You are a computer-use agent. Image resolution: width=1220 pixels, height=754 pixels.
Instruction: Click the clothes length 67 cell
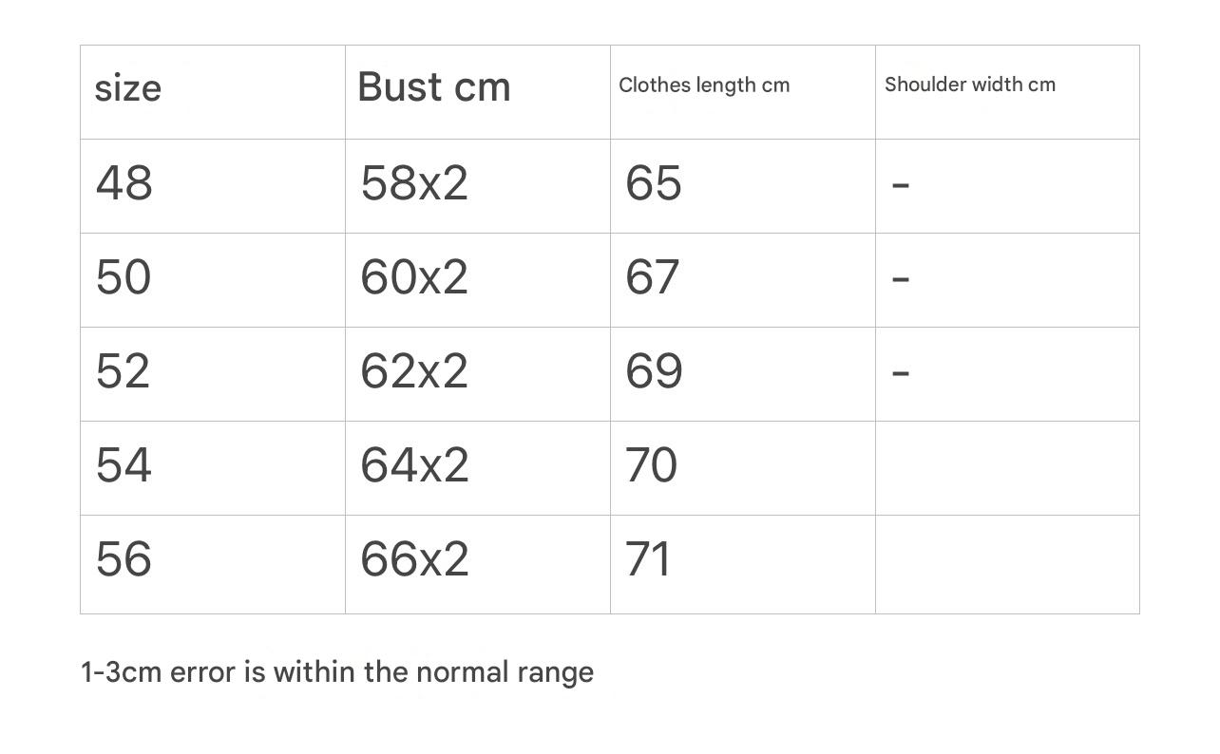[x=652, y=276]
